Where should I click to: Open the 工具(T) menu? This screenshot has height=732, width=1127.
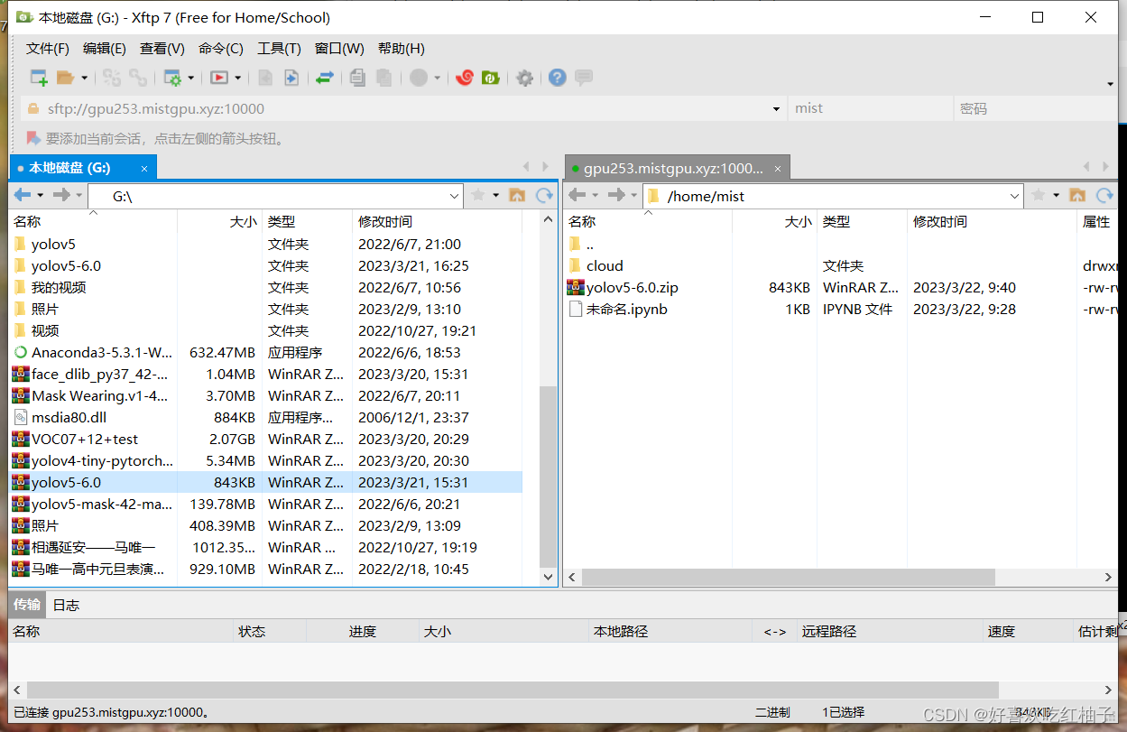pos(279,49)
